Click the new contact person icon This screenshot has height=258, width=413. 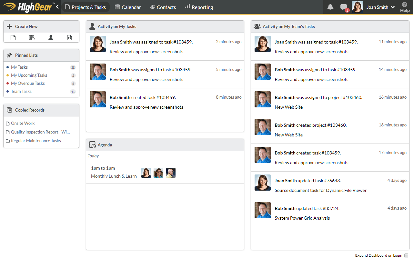pyautogui.click(x=51, y=38)
